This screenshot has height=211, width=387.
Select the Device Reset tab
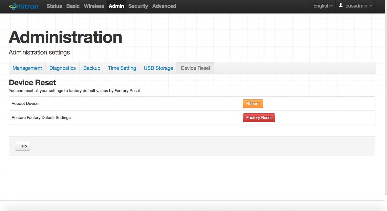click(x=196, y=68)
